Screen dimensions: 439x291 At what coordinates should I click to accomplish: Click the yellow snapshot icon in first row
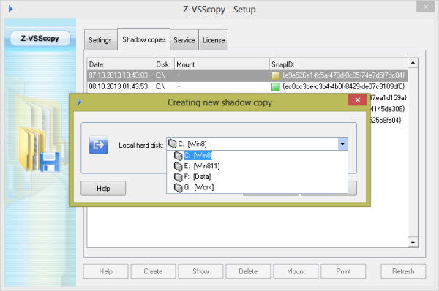coord(276,75)
